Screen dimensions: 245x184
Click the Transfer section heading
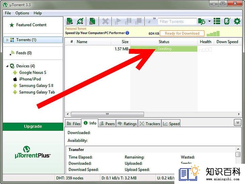point(76,150)
